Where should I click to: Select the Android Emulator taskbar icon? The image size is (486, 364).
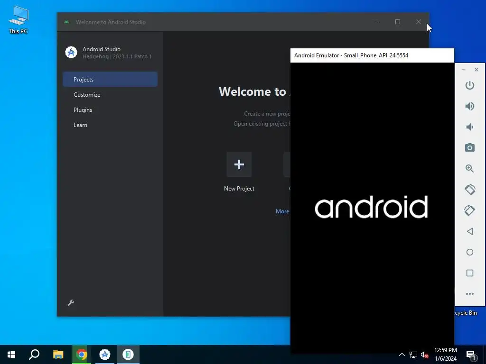point(128,355)
